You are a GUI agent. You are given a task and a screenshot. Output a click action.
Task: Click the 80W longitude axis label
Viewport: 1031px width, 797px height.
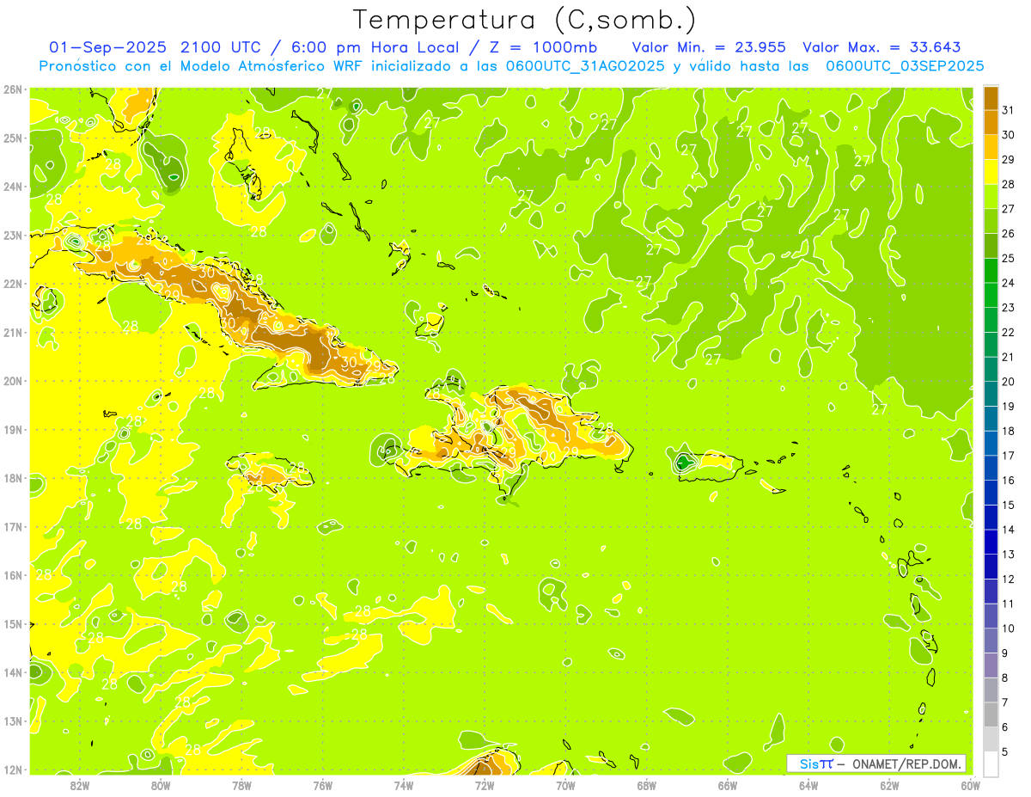161,784
